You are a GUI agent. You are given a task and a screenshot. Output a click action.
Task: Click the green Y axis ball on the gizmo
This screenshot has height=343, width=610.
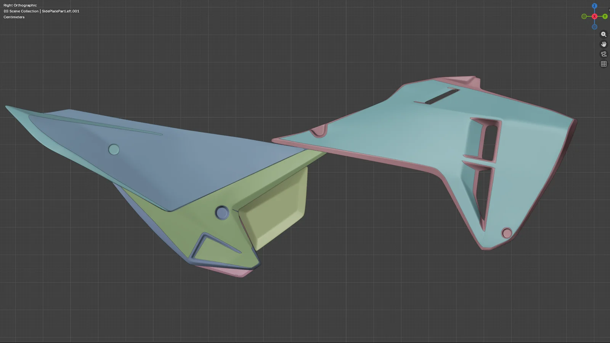click(x=605, y=16)
